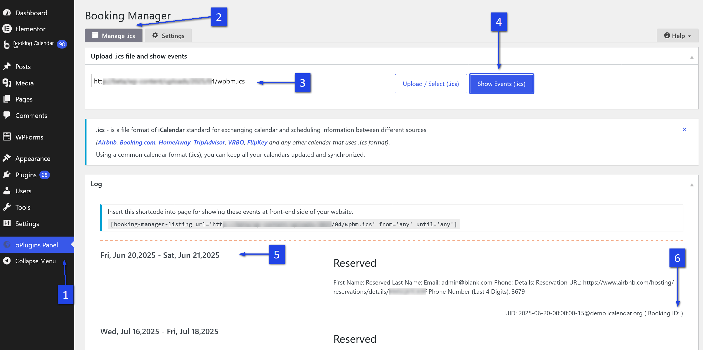Click the Settings sliders icon in sidebar

pyautogui.click(x=7, y=223)
